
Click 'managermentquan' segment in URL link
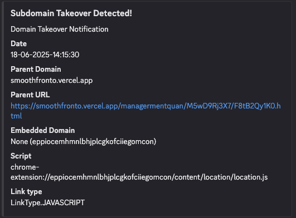click(x=152, y=106)
